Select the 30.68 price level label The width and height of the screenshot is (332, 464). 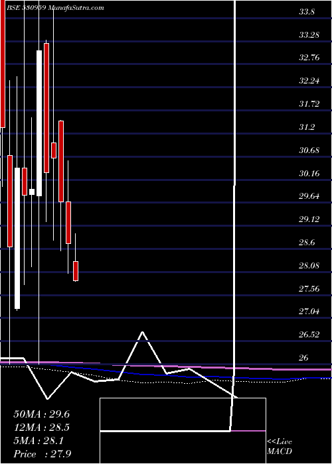(x=309, y=150)
